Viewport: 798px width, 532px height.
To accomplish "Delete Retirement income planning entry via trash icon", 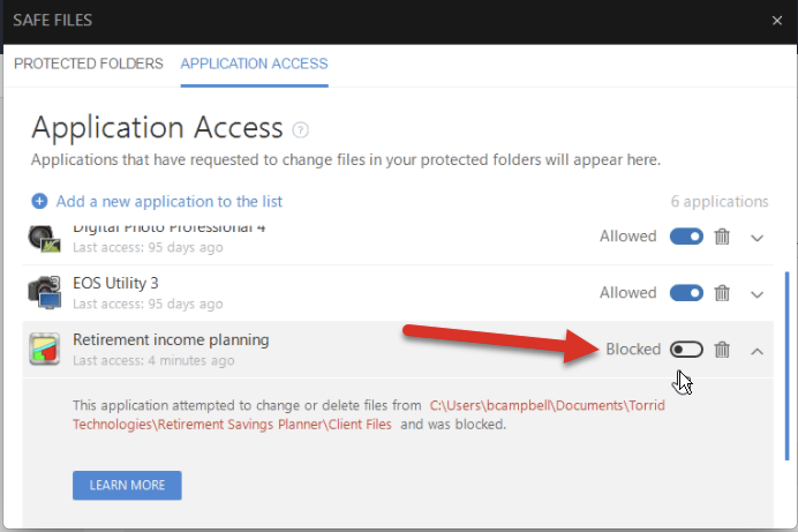I will coord(722,350).
